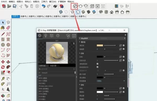157x101 pixels.
Task: Open the Materials sphere tab in V-Ray editor
Action: pos(40,35)
